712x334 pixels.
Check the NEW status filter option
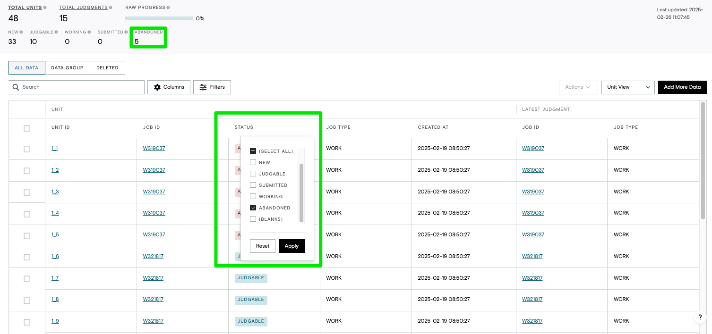pyautogui.click(x=253, y=163)
